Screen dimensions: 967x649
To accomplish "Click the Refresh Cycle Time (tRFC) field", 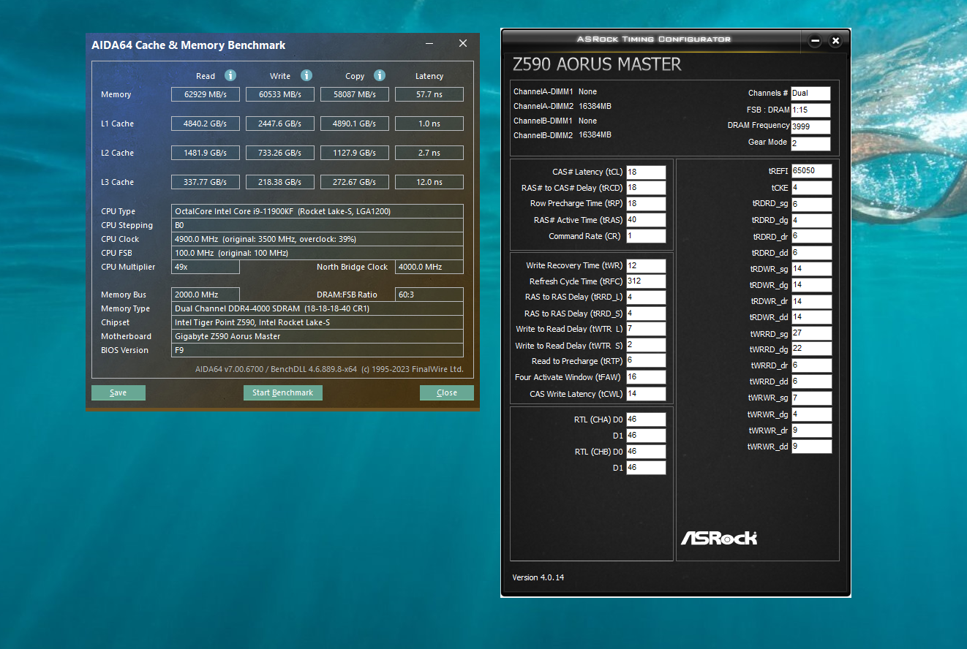I will 646,281.
